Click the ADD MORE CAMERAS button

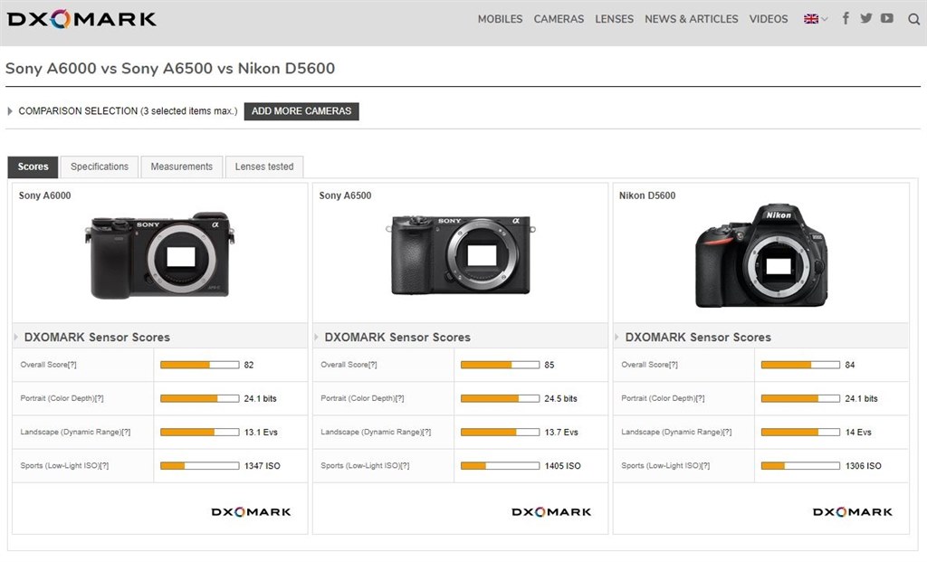(x=301, y=110)
